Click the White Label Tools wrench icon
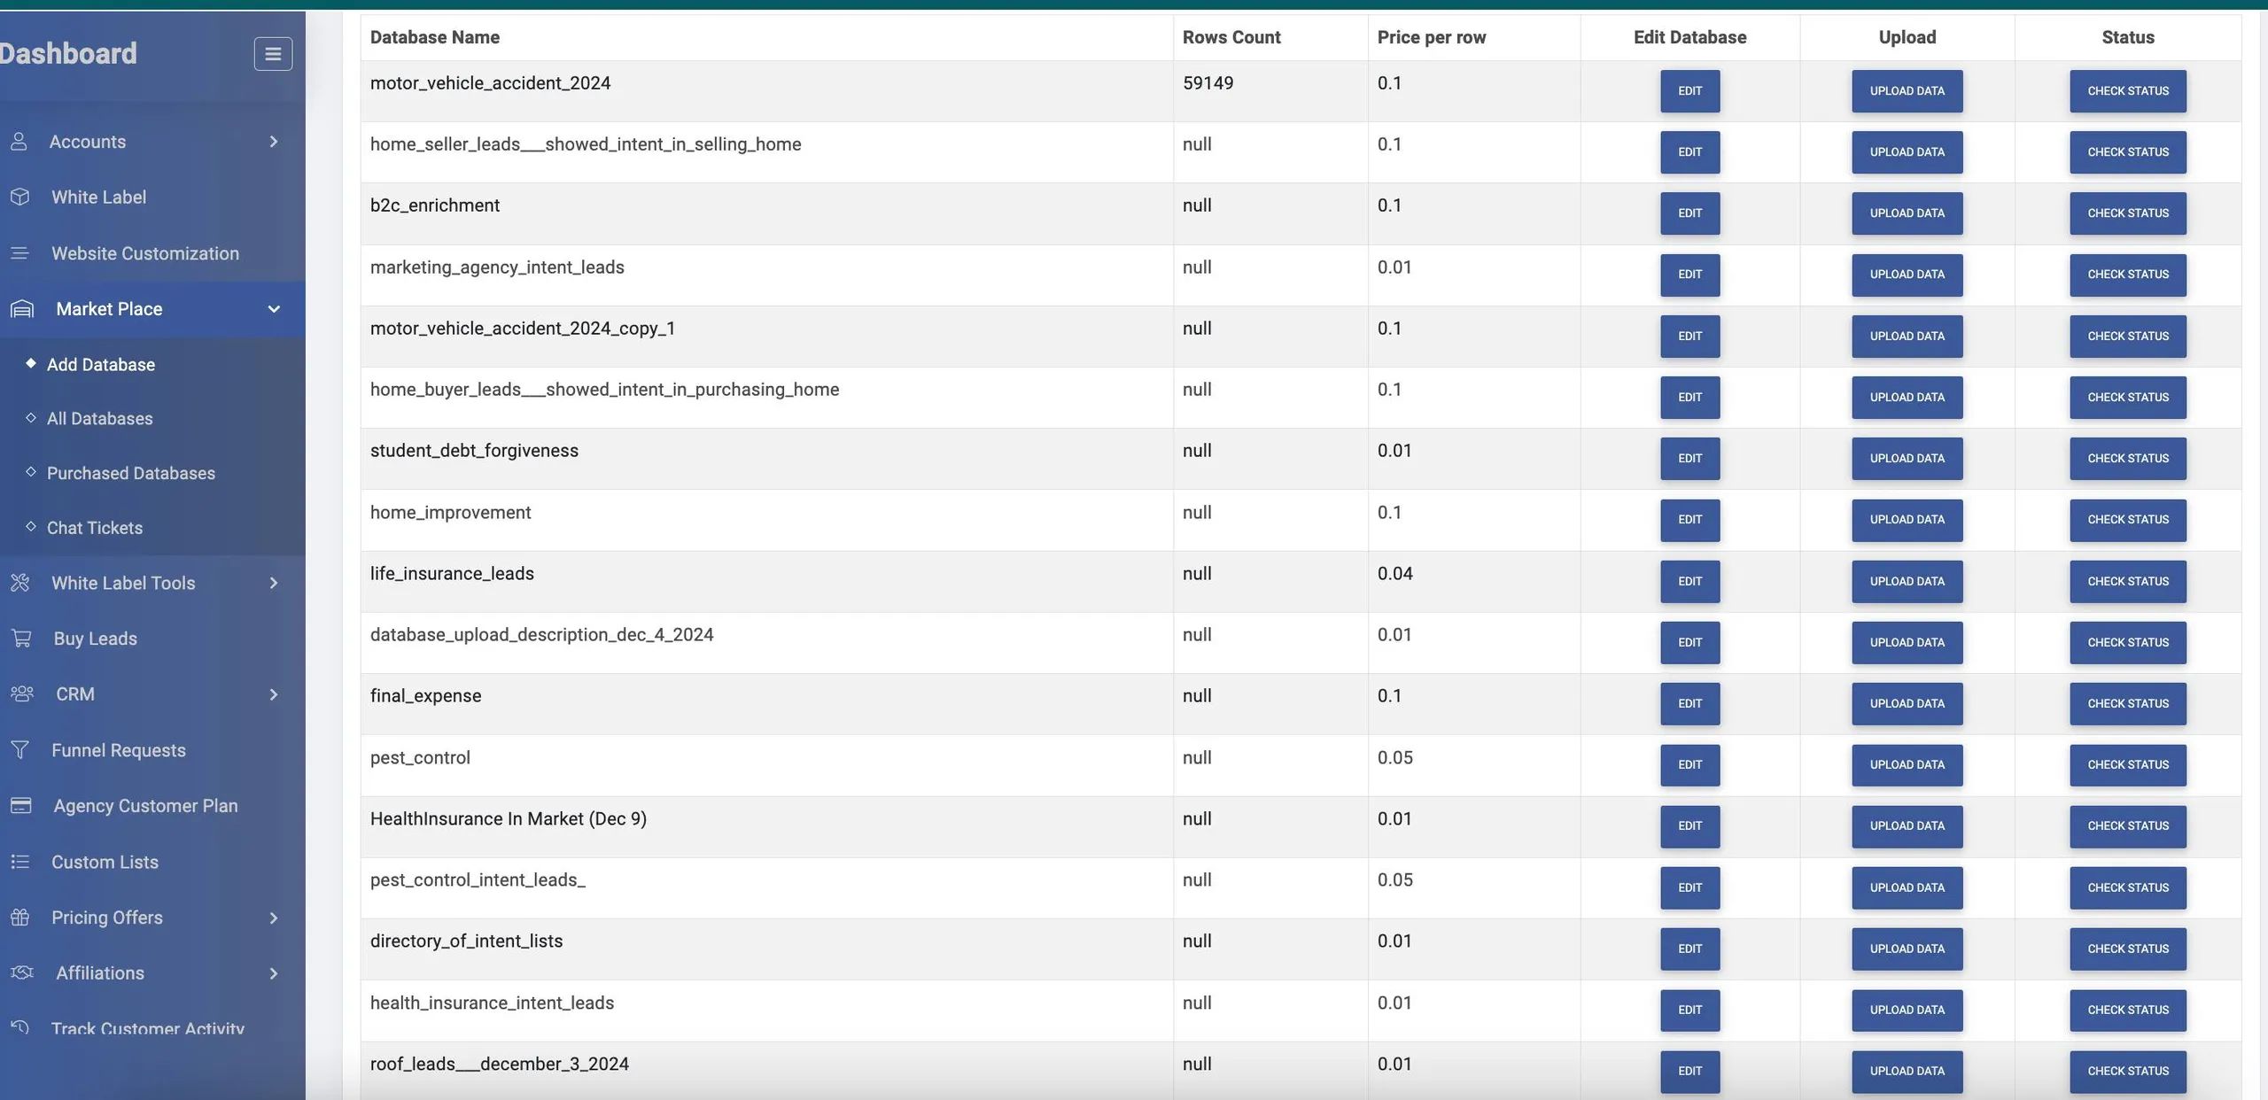The height and width of the screenshot is (1100, 2268). tap(20, 583)
